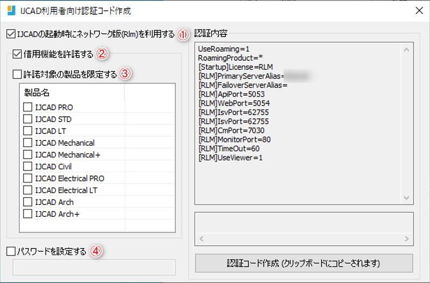Click scroll up arrow in 認証内容 box
This screenshot has height=283, width=430.
click(x=406, y=49)
